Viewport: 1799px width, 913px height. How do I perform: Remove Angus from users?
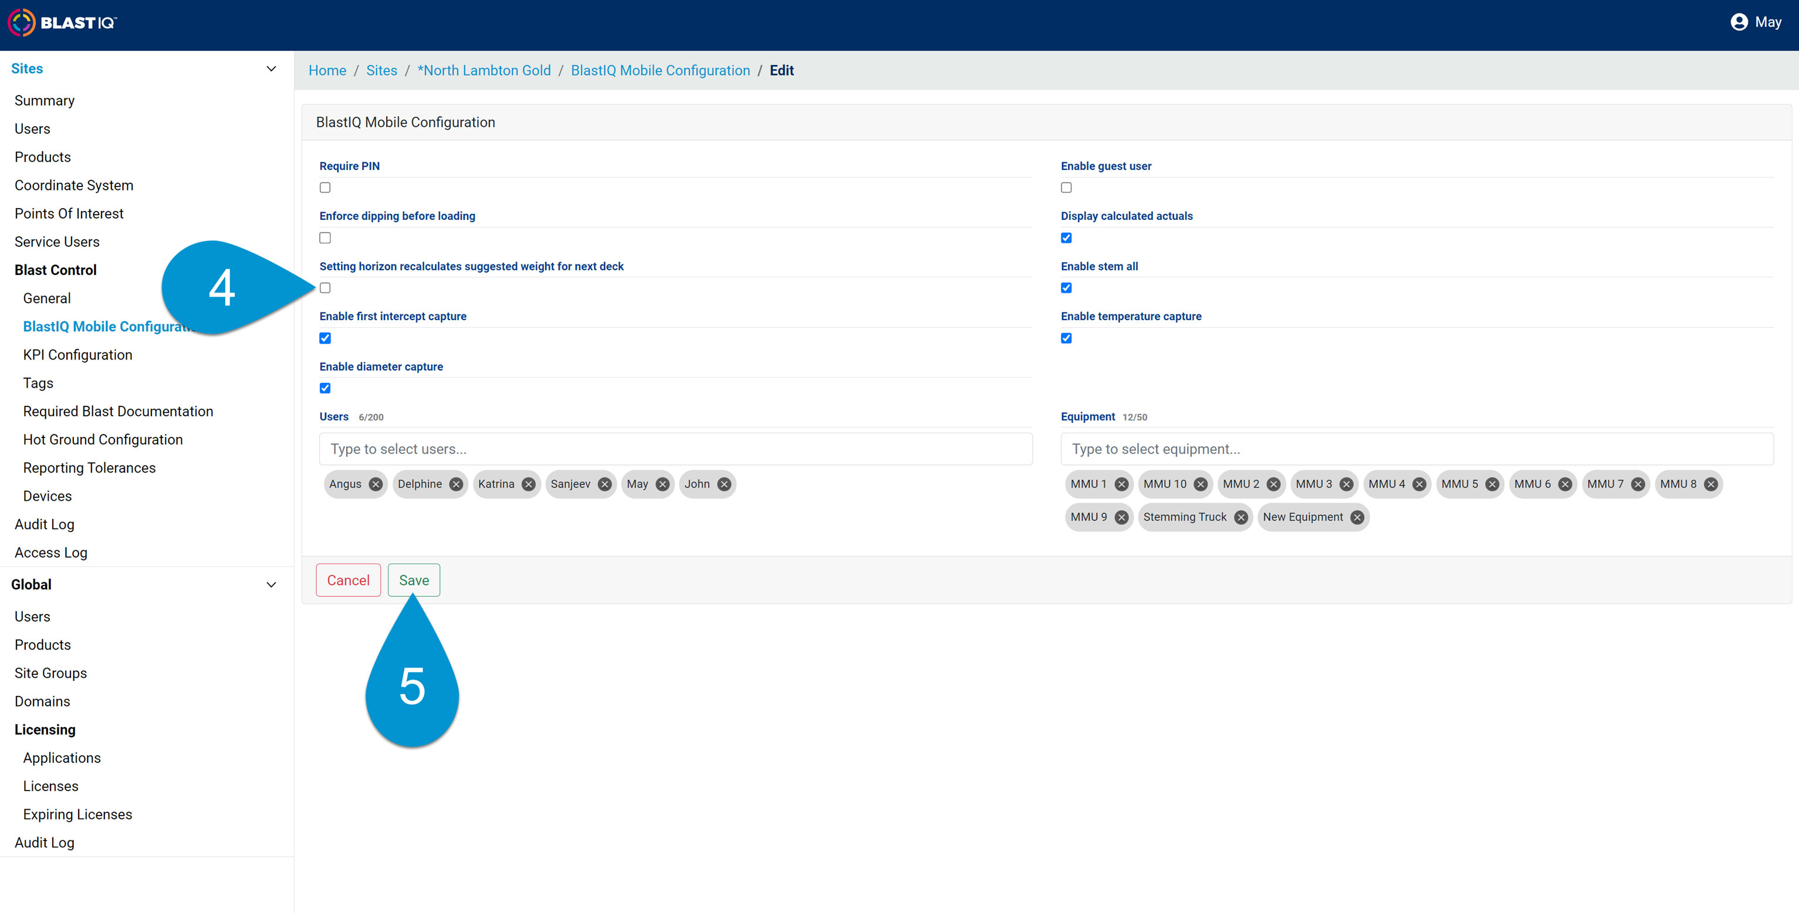pyautogui.click(x=376, y=484)
